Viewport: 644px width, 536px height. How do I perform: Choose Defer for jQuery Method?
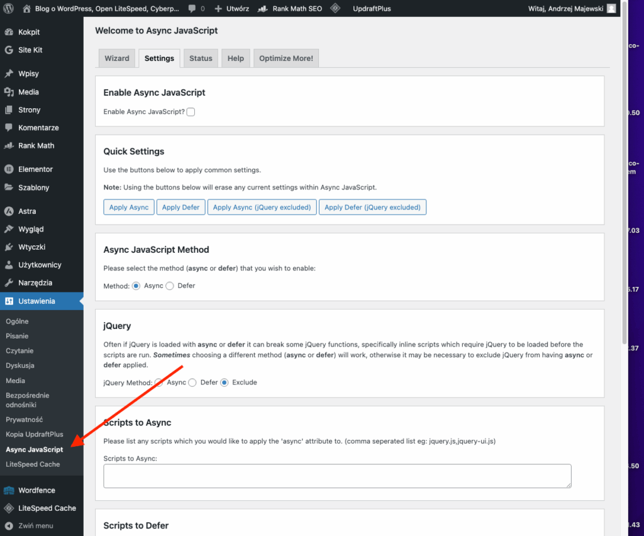tap(192, 382)
